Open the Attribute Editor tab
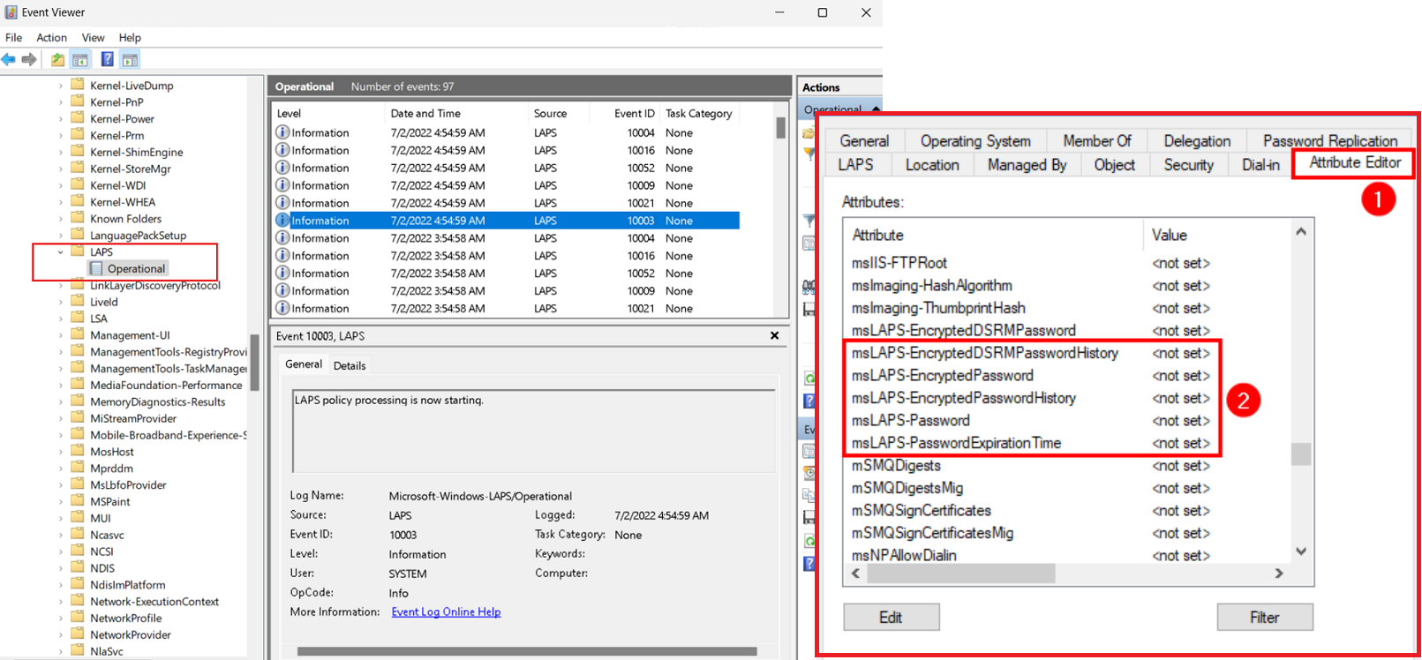This screenshot has height=660, width=1422. pos(1354,163)
